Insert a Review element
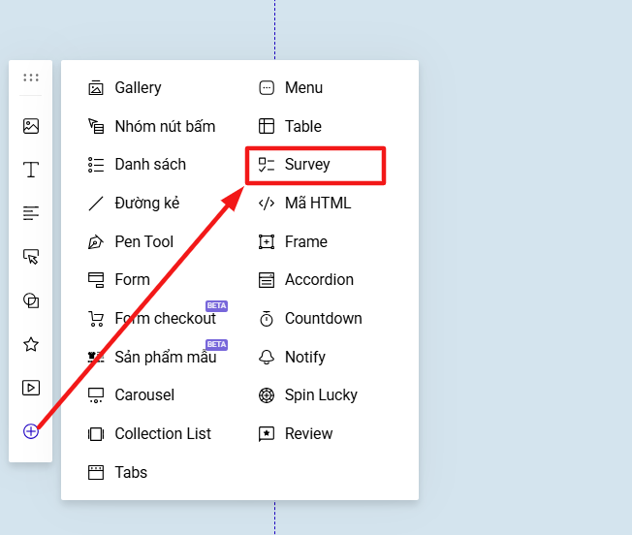This screenshot has height=535, width=632. (309, 434)
